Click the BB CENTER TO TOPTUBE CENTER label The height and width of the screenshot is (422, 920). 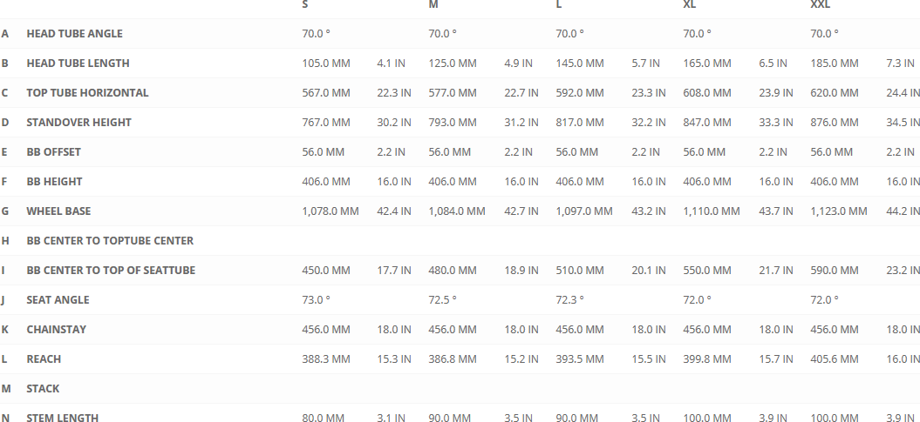110,241
